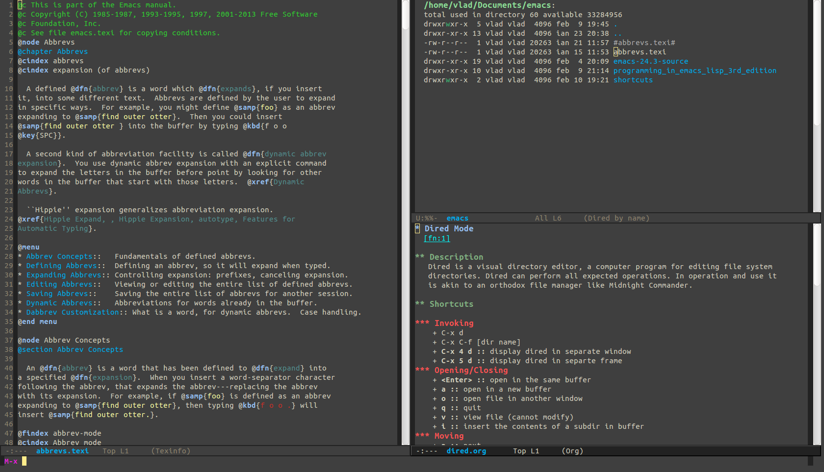Click the @chapter Abbrevs line

52,51
